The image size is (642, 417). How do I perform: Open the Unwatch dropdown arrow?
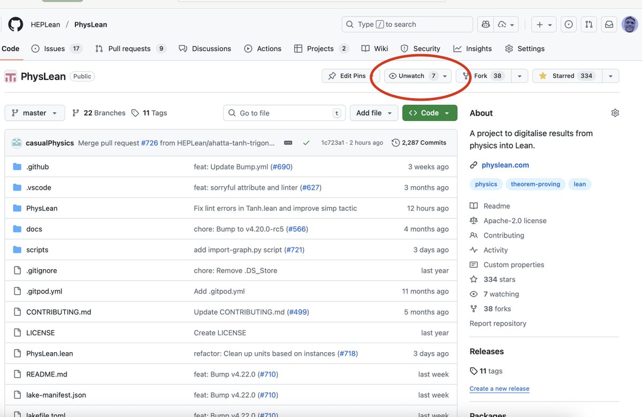click(445, 76)
